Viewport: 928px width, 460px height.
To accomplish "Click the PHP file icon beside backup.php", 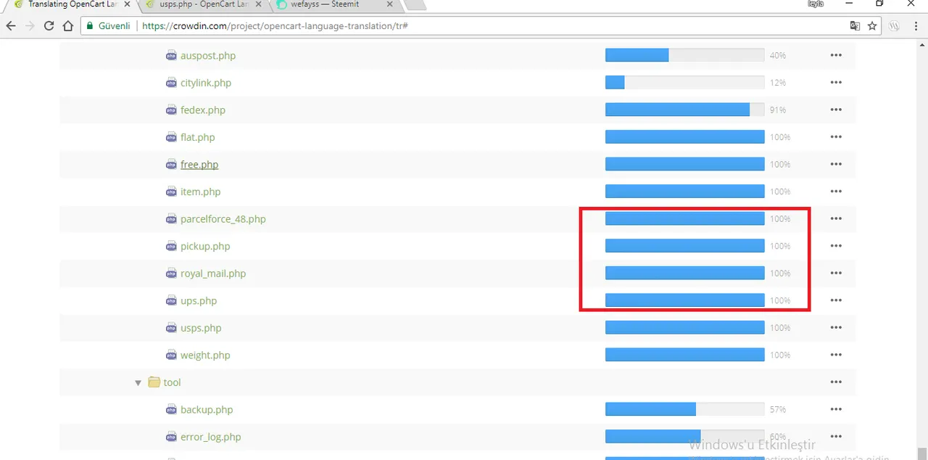I will (x=171, y=409).
